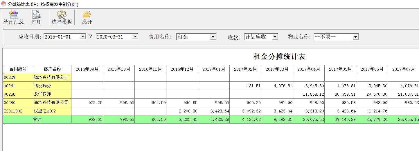Open the end date 2020-03-31 dropdown arrow
Viewport: 419px width, 151px height.
click(135, 37)
